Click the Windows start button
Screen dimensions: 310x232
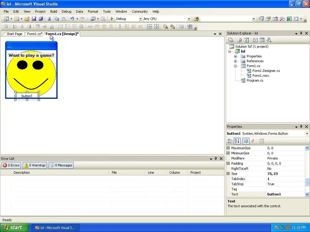[x=14, y=228]
